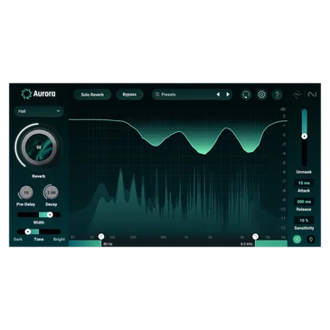Click the Release 300 ms value field
The image size is (330, 330).
click(x=304, y=202)
